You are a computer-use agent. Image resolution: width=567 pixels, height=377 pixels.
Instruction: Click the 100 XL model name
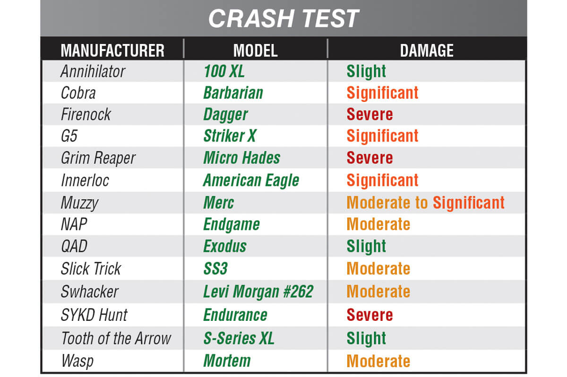(x=224, y=71)
